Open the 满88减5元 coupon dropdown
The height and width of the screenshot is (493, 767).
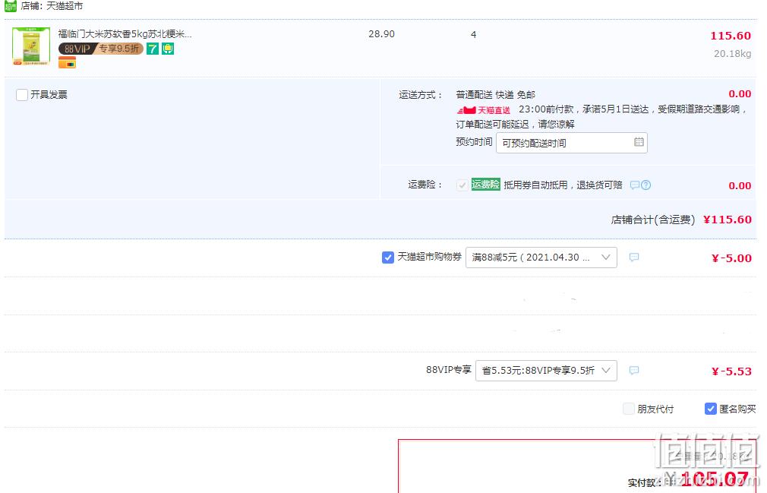pos(541,258)
